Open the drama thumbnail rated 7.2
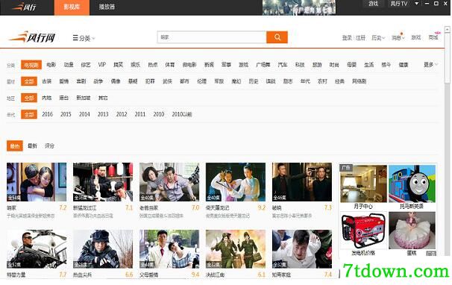Image resolution: width=452 pixels, height=285 pixels. point(37,182)
